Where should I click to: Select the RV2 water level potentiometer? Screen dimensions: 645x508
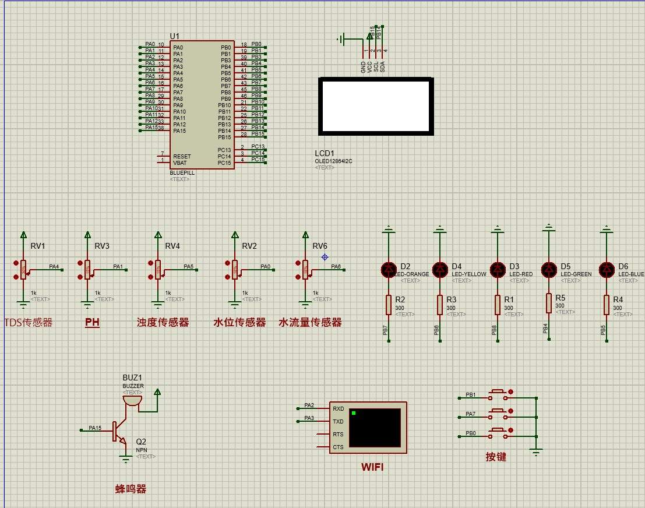(234, 269)
